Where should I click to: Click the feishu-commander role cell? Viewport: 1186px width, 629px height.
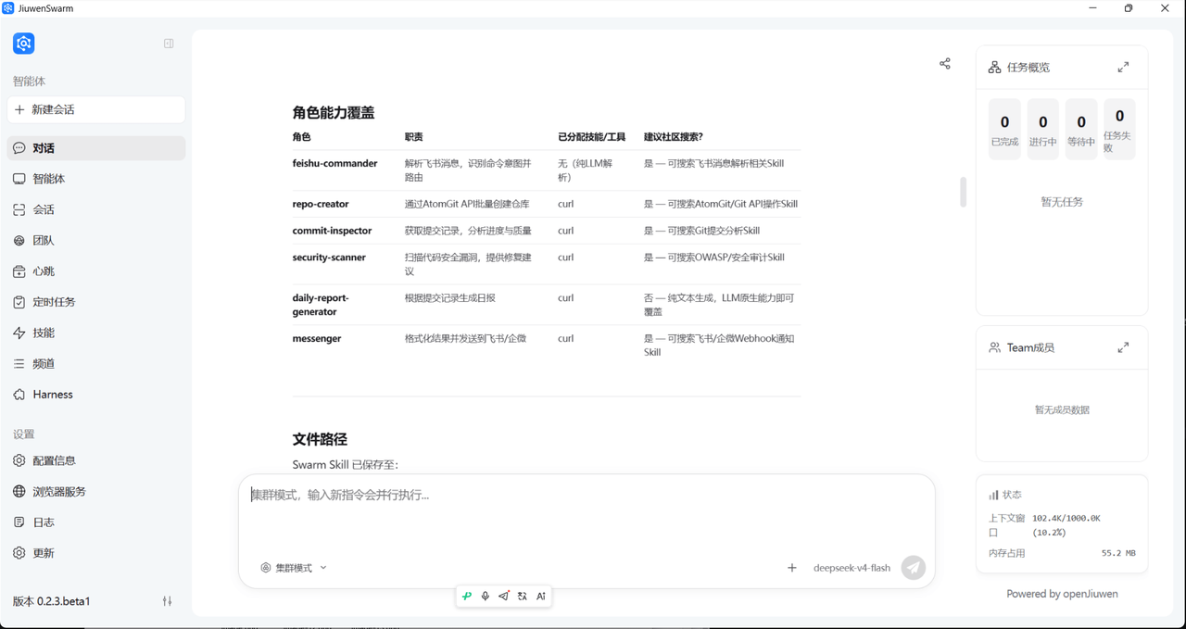(335, 163)
